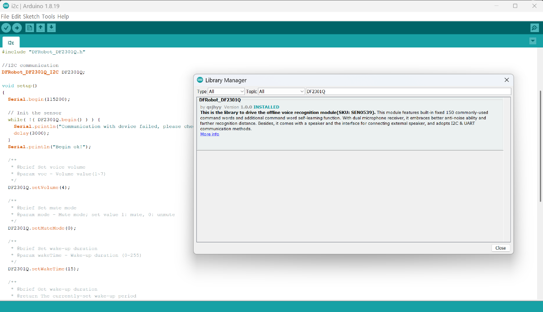Maximize the Arduino IDE window
Viewport: 543px width, 312px height.
tap(515, 6)
